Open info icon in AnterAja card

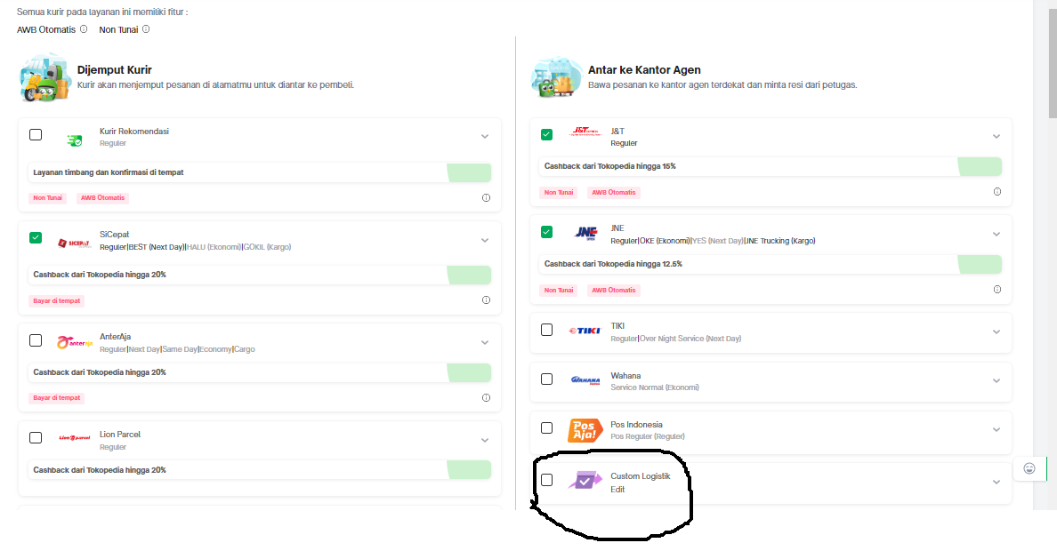486,398
